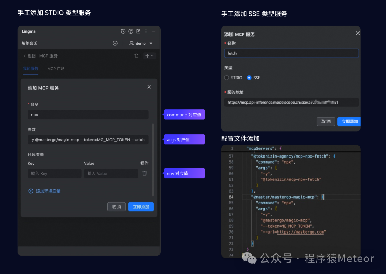Focus the 名称 field containing fetch

[292, 53]
